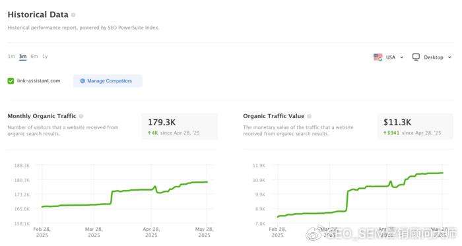The image size is (462, 246).
Task: Select the active 3m range tab
Action: [x=22, y=57]
